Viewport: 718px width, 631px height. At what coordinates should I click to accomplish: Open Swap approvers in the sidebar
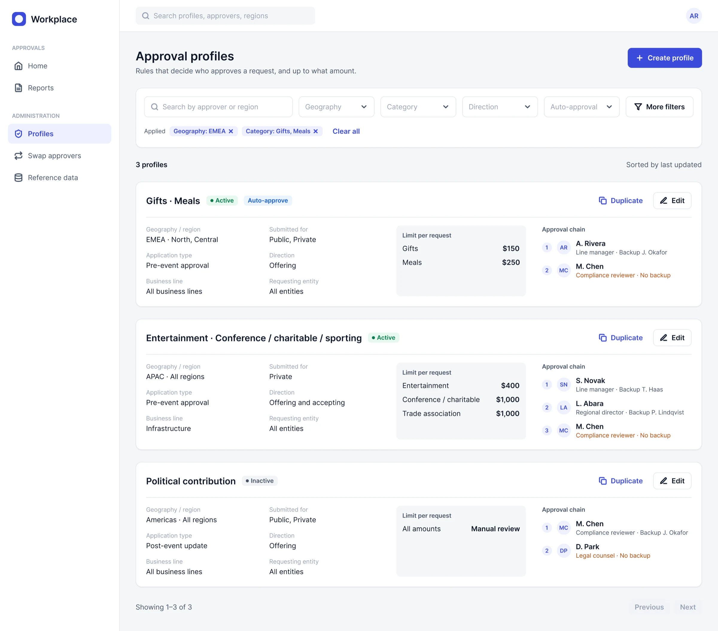point(59,156)
